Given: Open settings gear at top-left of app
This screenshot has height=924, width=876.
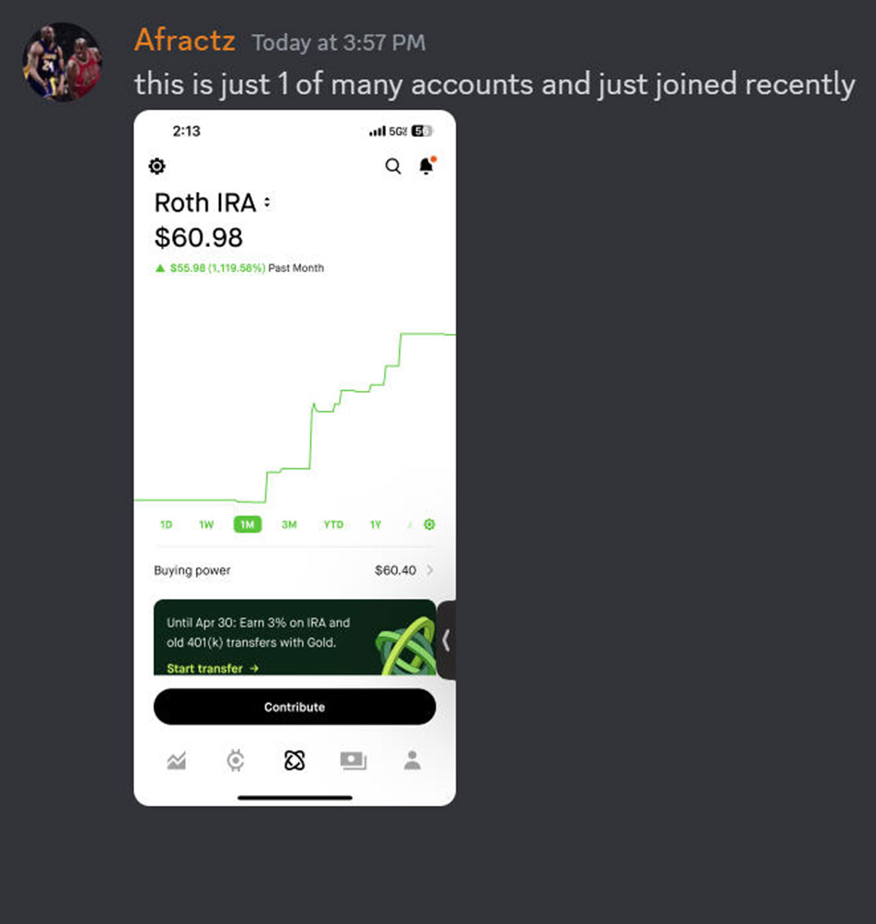Looking at the screenshot, I should (157, 166).
